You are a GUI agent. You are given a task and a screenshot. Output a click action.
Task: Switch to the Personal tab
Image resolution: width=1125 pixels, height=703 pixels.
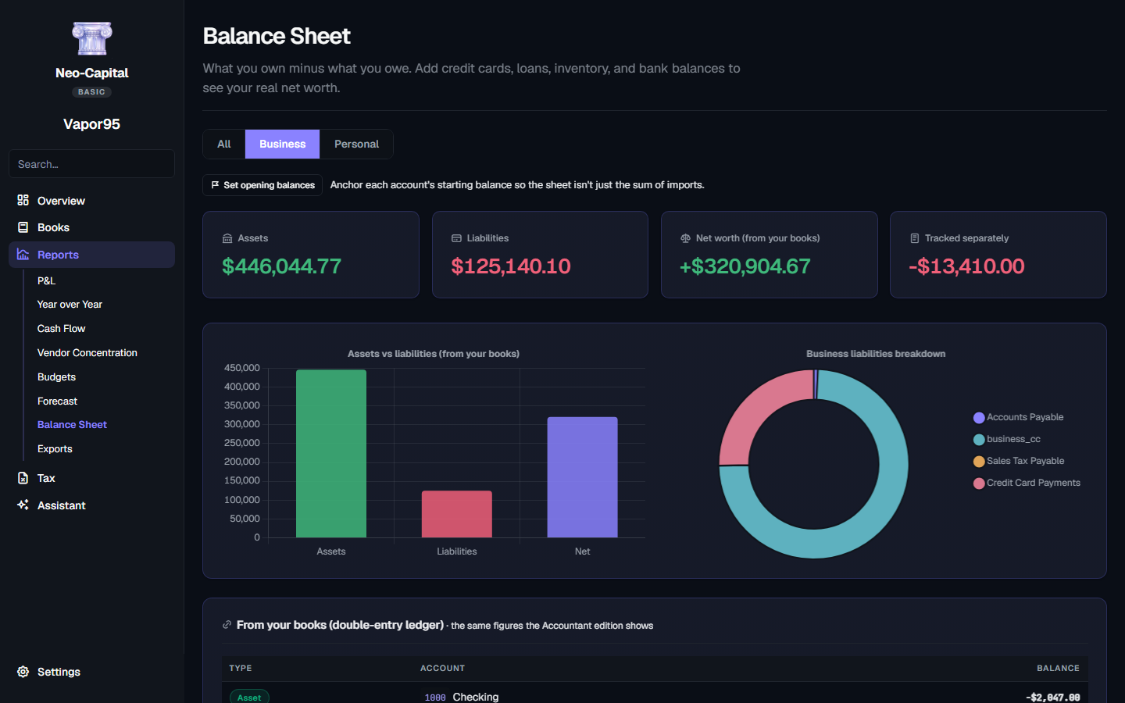click(x=356, y=144)
